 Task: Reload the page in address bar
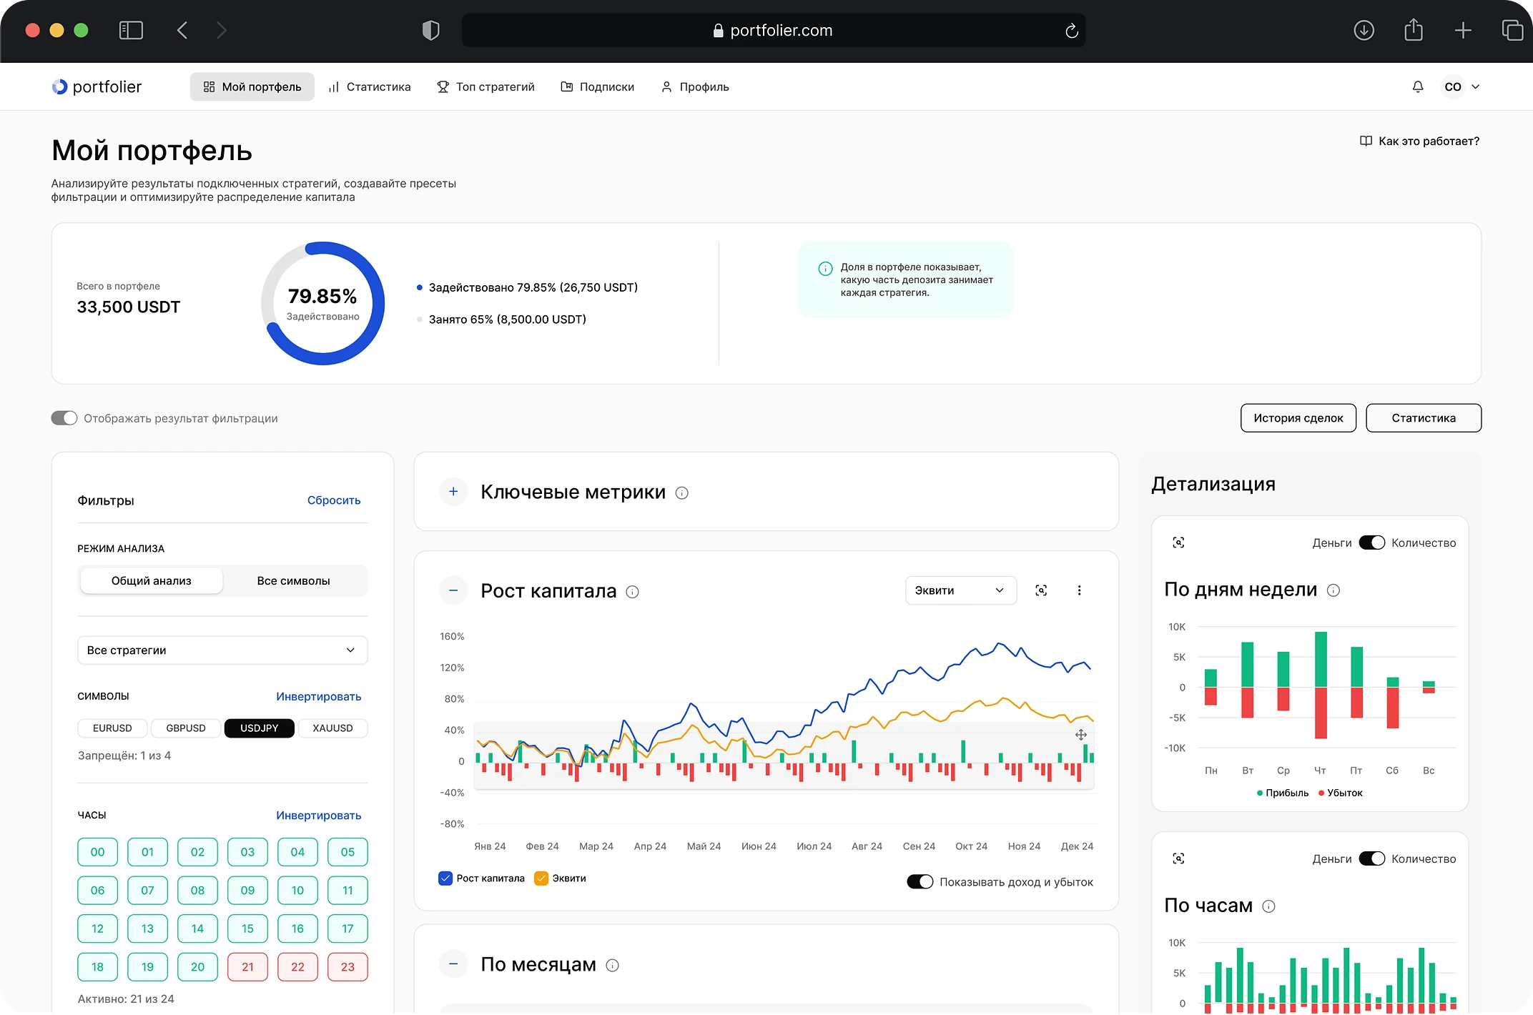point(1071,31)
